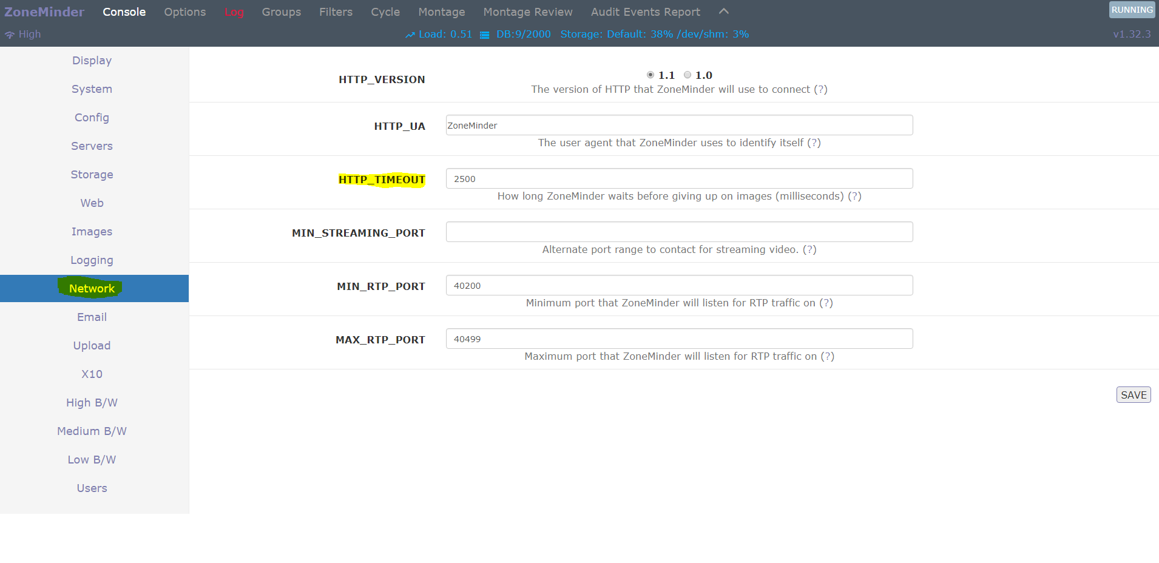Viewport: 1159px width, 563px height.
Task: Select the HTTP version 1.0 radio button
Action: [x=688, y=75]
